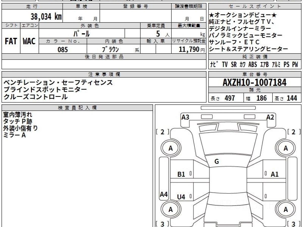Image resolution: width=303 pixels, height=227 pixels.
Task: Select the セールスポイント heading
Action: tap(255, 7)
